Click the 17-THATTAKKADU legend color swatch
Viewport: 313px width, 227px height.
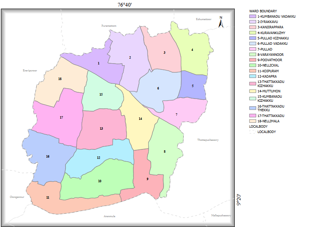click(x=252, y=115)
